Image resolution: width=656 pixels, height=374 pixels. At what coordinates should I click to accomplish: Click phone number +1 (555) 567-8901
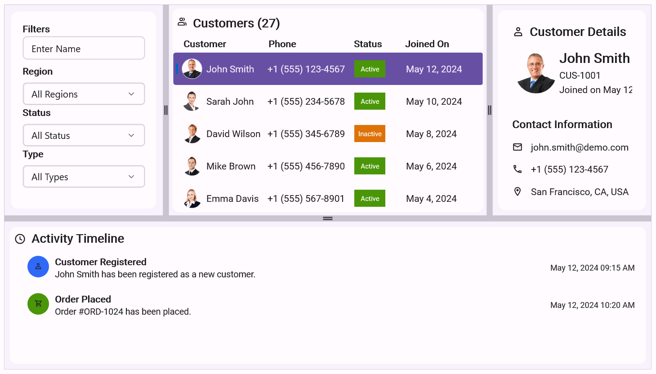(306, 199)
